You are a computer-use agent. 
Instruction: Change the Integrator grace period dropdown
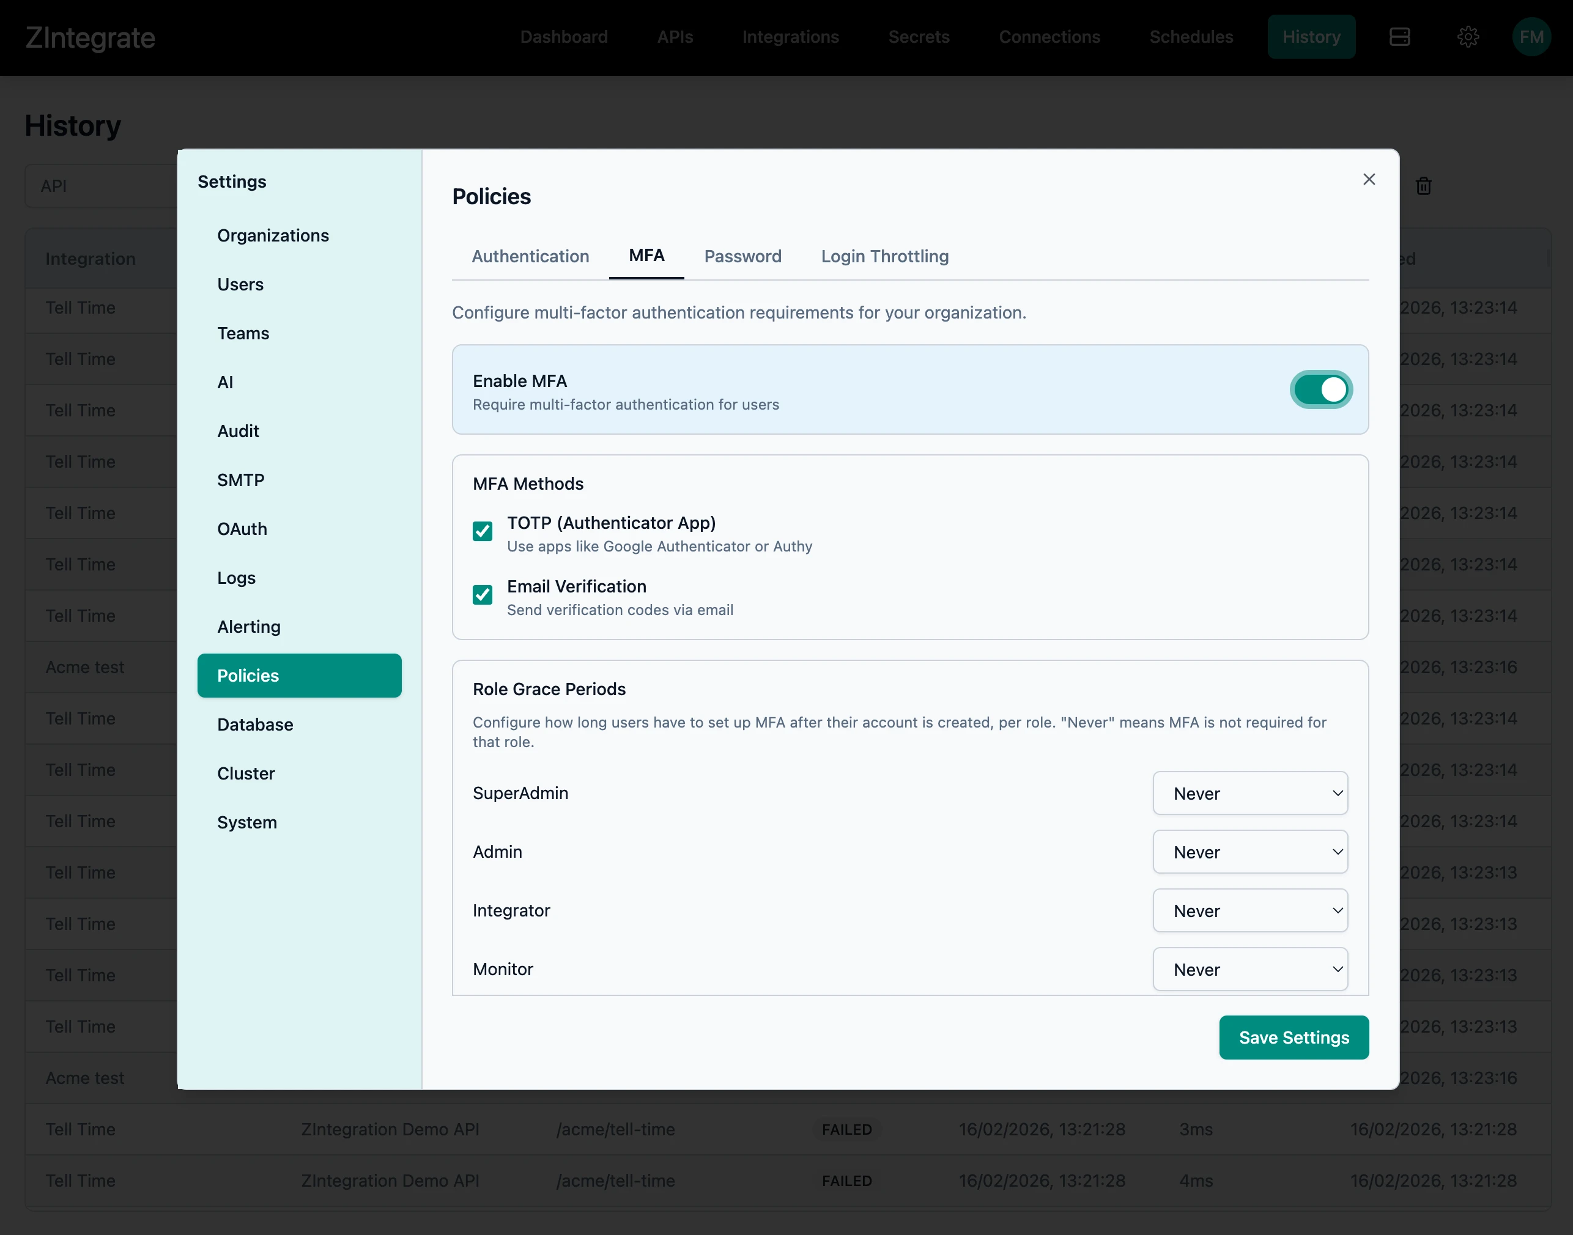(1251, 911)
